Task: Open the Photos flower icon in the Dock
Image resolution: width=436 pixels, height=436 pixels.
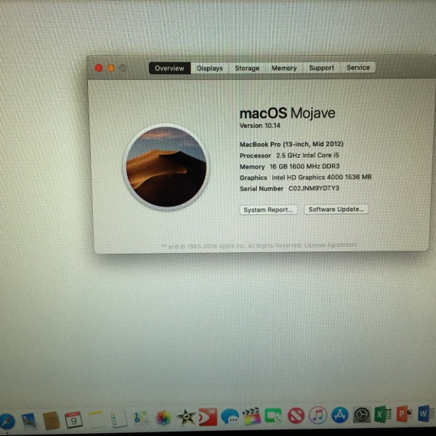Action: pos(163,419)
